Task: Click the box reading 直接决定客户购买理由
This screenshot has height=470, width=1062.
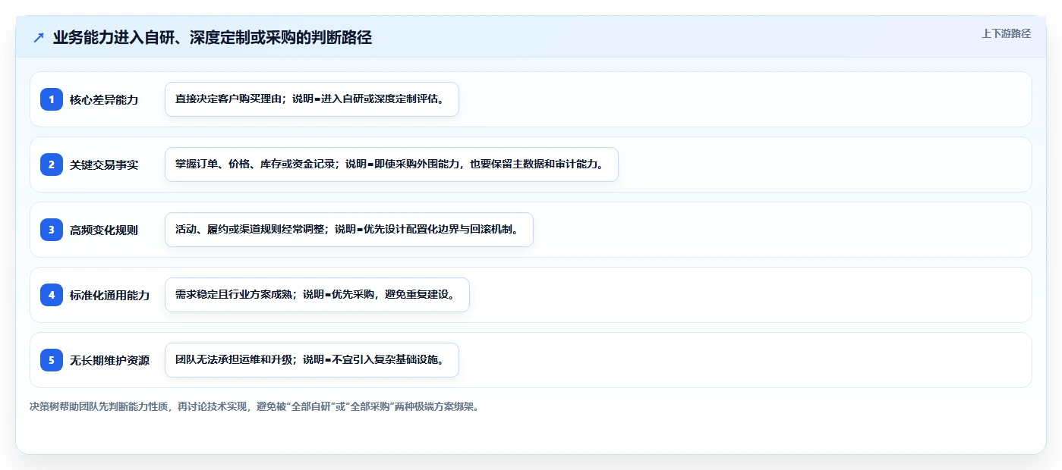Action: click(312, 99)
